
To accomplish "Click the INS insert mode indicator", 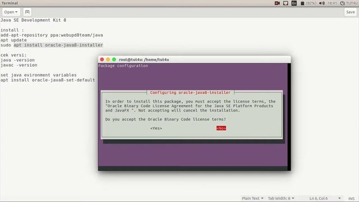I will click(x=351, y=199).
